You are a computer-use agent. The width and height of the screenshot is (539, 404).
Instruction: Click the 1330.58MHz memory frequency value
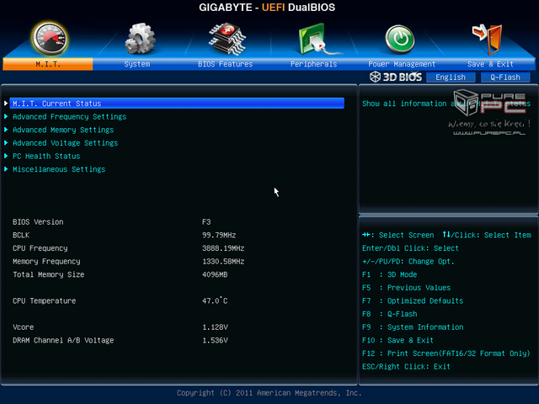(x=223, y=262)
